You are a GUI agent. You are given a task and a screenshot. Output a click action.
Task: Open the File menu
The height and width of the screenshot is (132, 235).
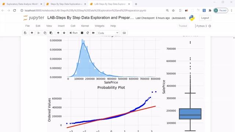click(x=28, y=26)
